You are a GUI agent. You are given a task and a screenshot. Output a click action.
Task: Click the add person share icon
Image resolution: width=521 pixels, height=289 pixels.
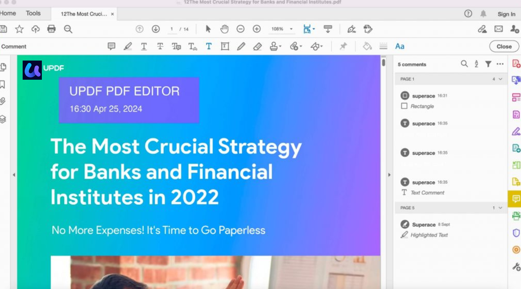[515, 29]
